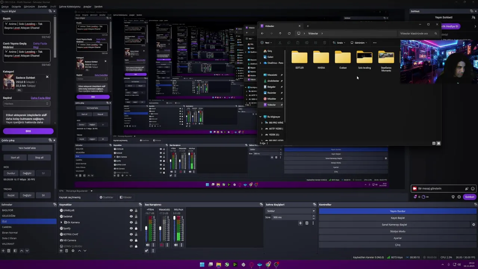This screenshot has height=269, width=478.
Task: Add a new source in Kaynaklar
Action: point(61,251)
